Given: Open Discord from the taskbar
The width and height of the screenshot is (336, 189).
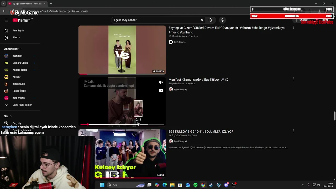Looking at the screenshot, I should pos(226,185).
